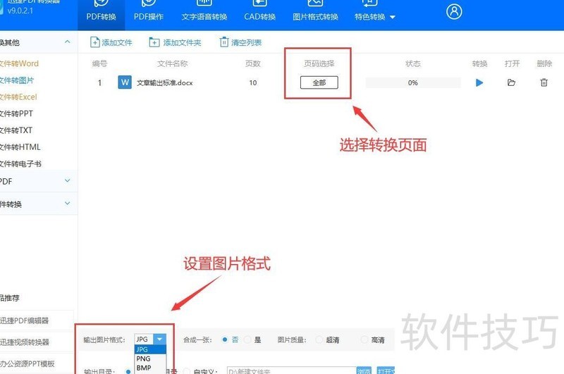This screenshot has height=374, width=564.
Task: Start conversion with the blue play icon
Action: (479, 82)
